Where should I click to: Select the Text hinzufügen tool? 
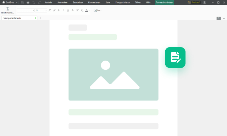pos(7,10)
